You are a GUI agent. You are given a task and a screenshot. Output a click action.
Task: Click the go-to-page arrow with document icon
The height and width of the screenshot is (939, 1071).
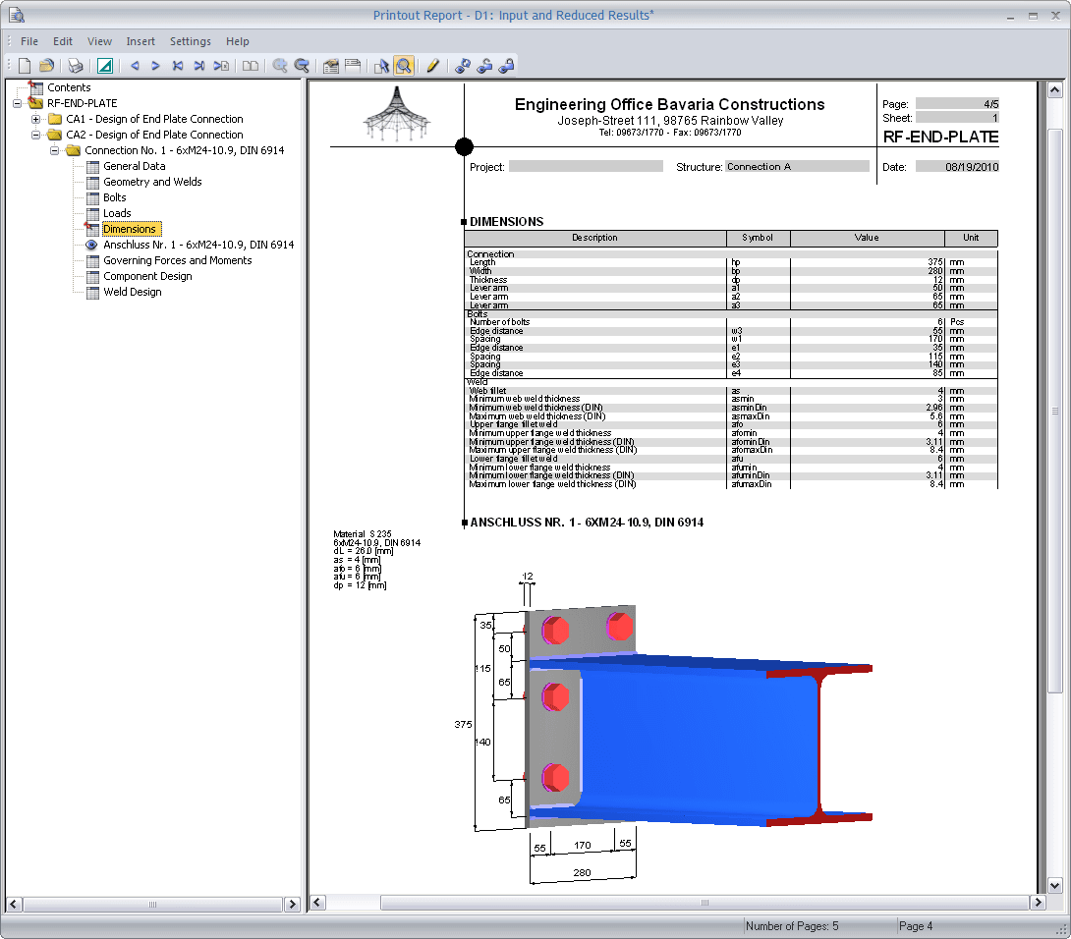pos(221,66)
